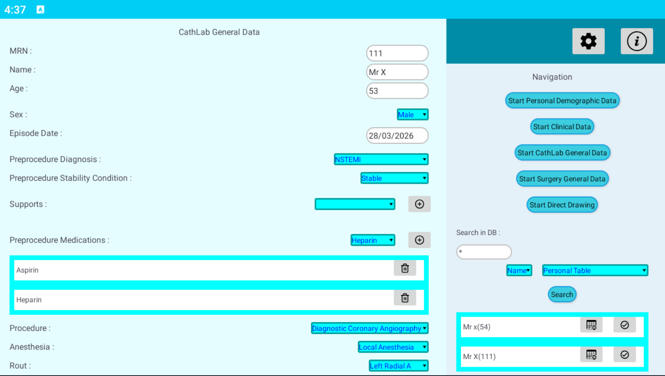
Task: Add the selected support with plus icon
Action: tap(419, 204)
